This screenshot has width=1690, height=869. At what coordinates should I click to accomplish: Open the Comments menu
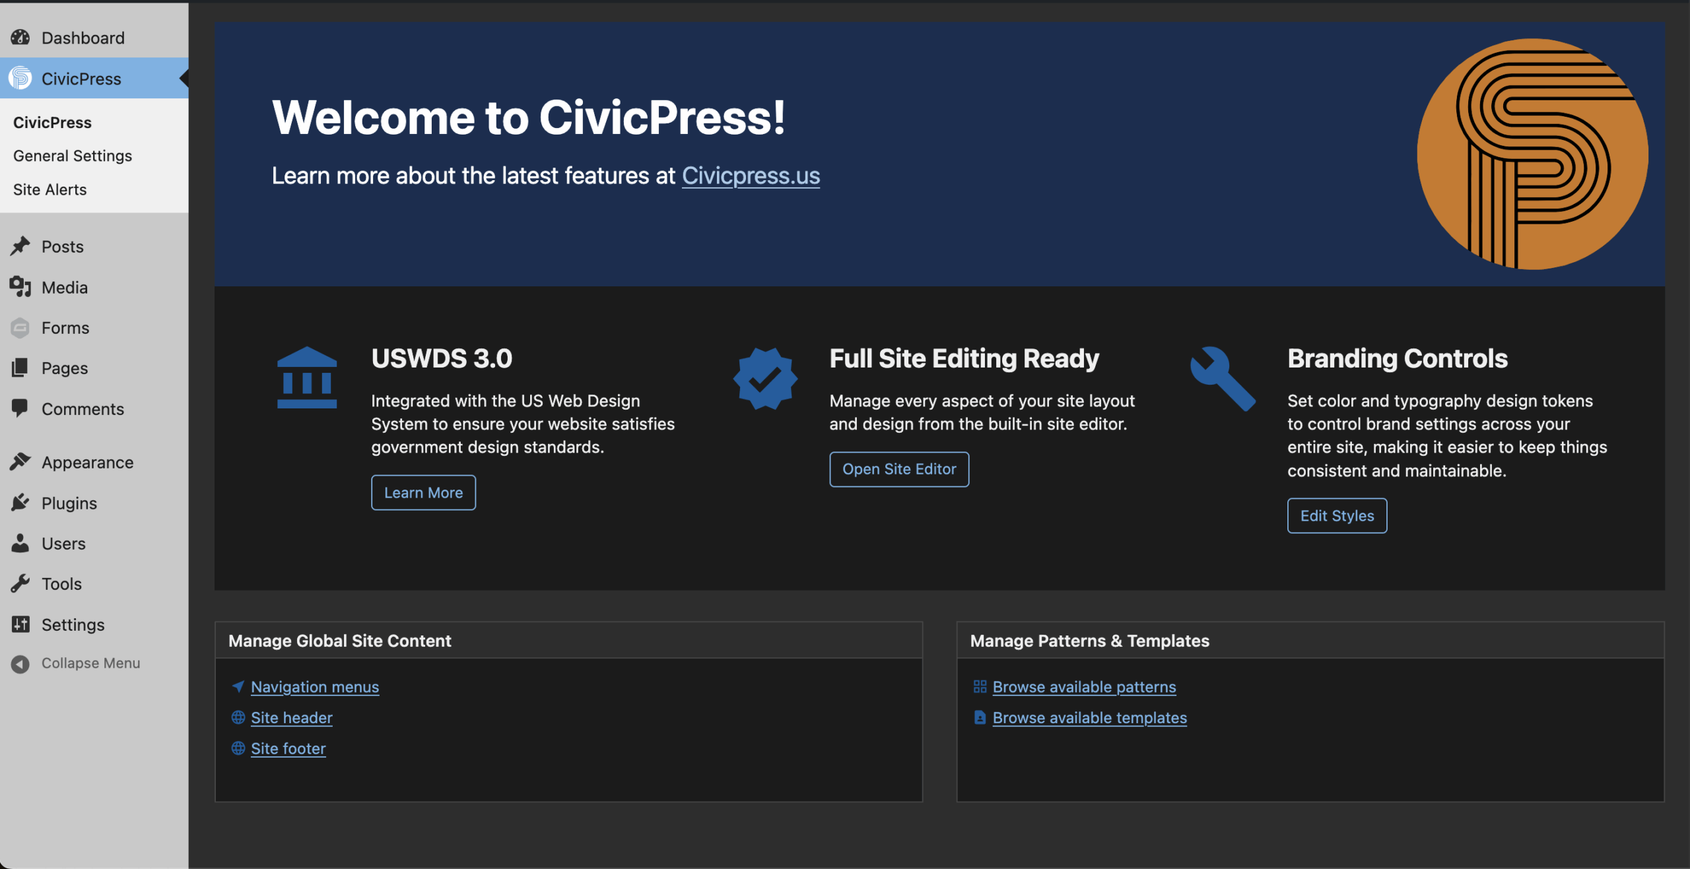94,408
